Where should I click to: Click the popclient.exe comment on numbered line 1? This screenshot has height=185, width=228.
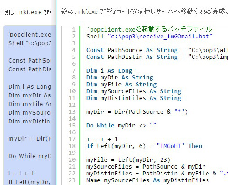click(149, 29)
